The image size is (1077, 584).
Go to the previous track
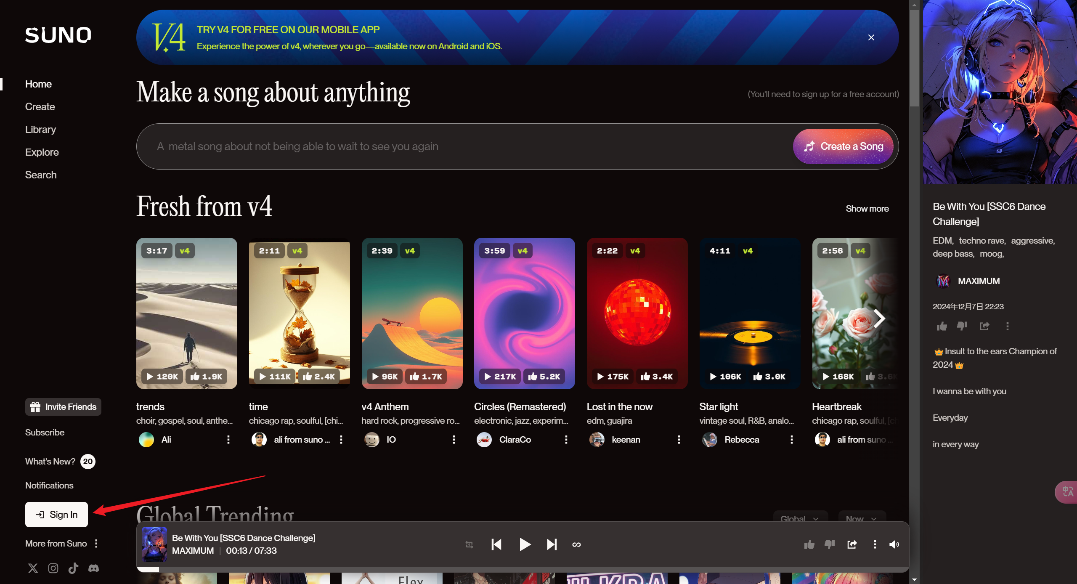(x=496, y=544)
